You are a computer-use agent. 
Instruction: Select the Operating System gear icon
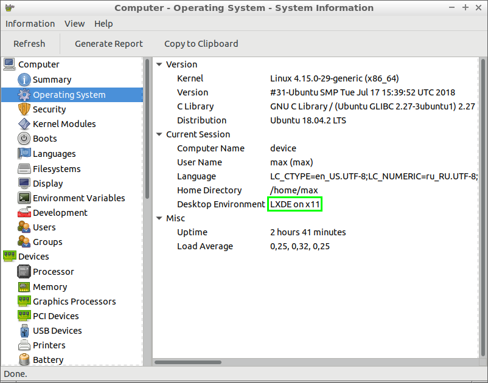[x=24, y=95]
